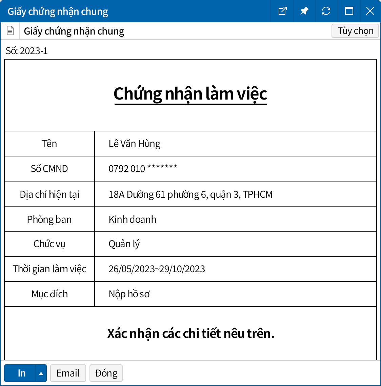Click the masked Số CMND value
This screenshot has width=381, height=386.
pyautogui.click(x=143, y=169)
